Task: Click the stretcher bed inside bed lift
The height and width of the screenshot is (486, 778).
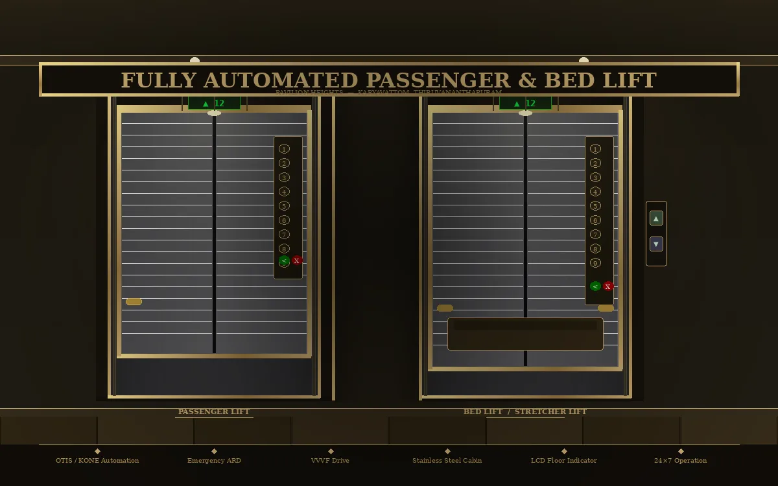Action: 525,334
